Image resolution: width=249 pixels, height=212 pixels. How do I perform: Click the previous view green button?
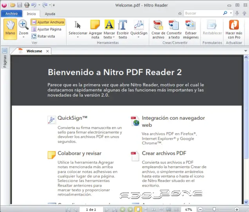click(123, 210)
